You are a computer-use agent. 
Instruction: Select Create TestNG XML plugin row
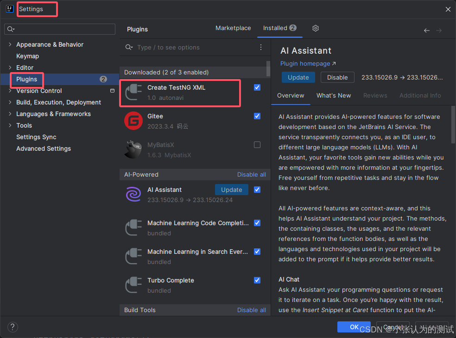(x=195, y=92)
